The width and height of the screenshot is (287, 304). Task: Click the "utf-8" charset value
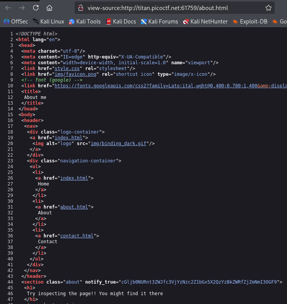[x=70, y=51]
